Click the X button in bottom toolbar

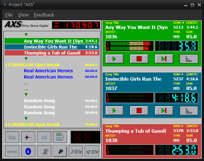[44, 151]
